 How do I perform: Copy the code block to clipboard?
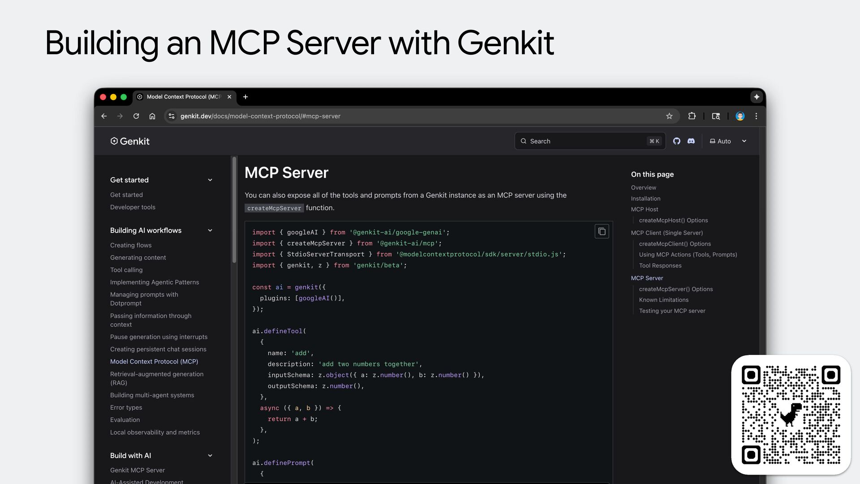pos(602,231)
